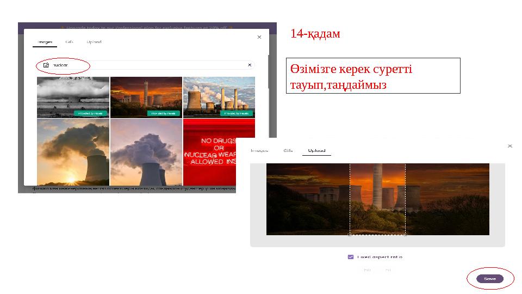The image size is (522, 294).
Task: Click Provided by Pexels badge on mushroom cloud
Action: pyautogui.click(x=91, y=113)
